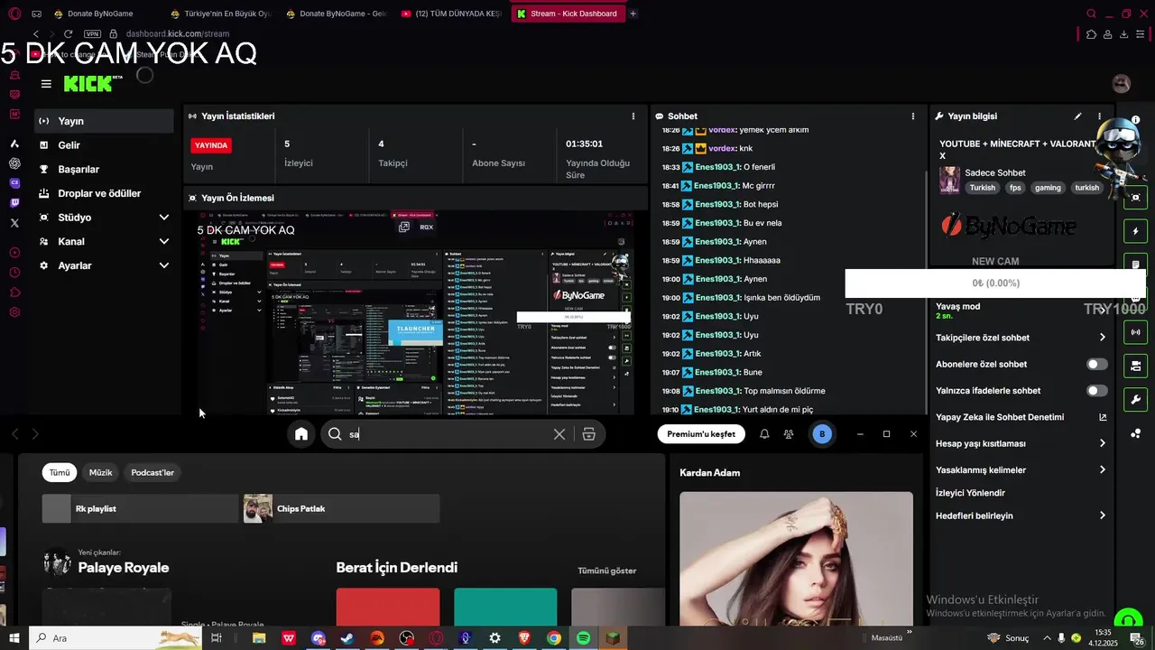Open Spotify browse icon beside search
This screenshot has width=1155, height=650.
[589, 434]
